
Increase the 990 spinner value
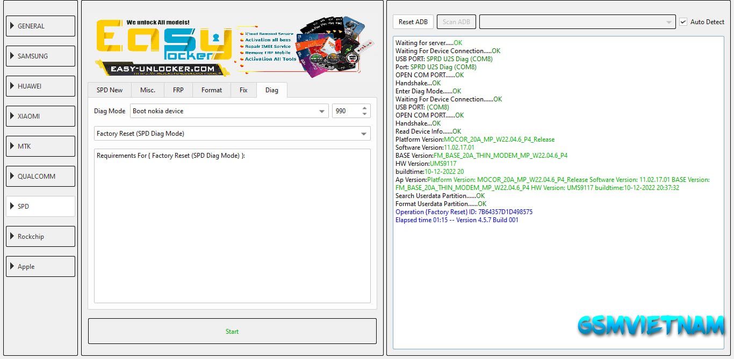tap(365, 108)
